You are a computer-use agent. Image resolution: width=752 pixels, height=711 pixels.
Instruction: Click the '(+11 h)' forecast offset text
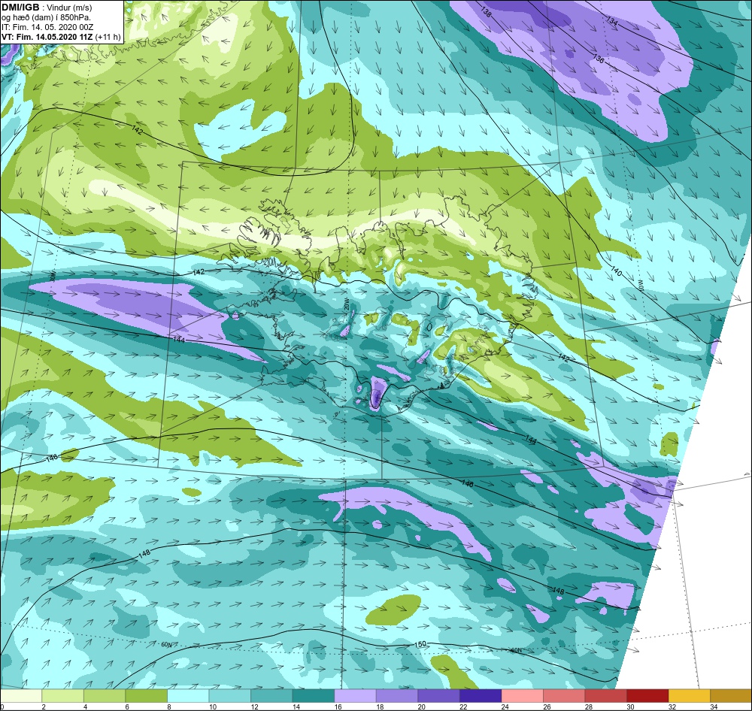pyautogui.click(x=108, y=37)
